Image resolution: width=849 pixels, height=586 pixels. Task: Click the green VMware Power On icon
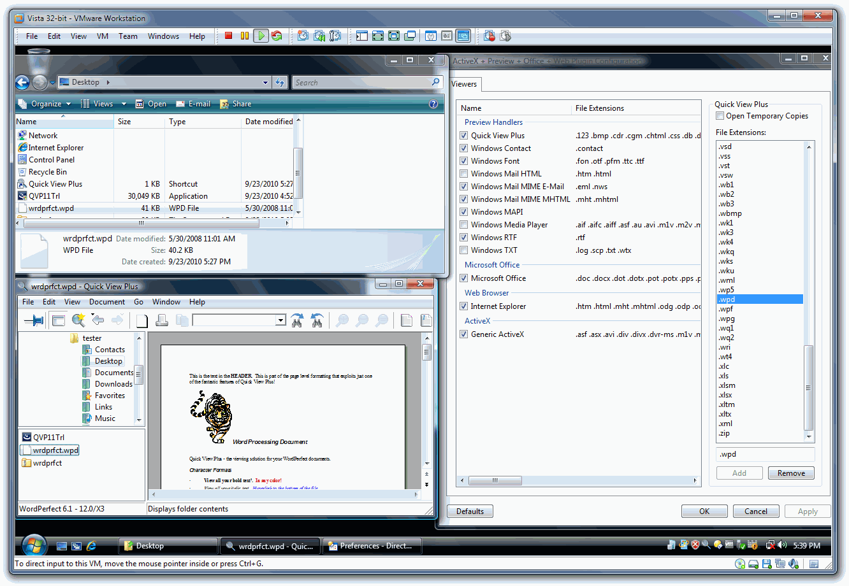[x=261, y=36]
